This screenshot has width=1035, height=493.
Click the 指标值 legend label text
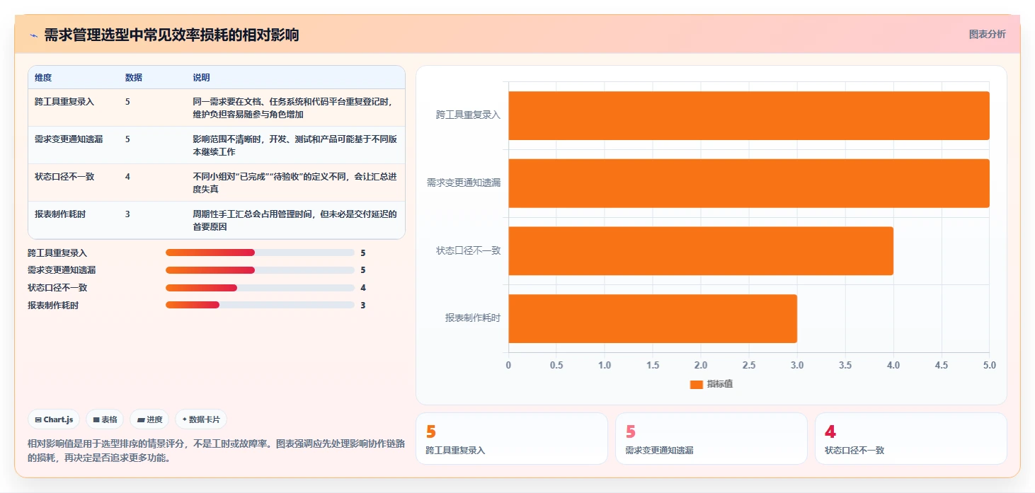(x=720, y=384)
